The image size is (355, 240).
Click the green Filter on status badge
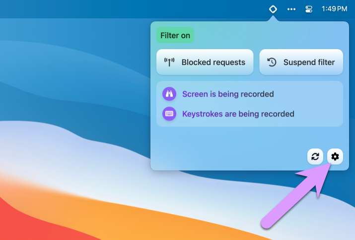tap(175, 36)
